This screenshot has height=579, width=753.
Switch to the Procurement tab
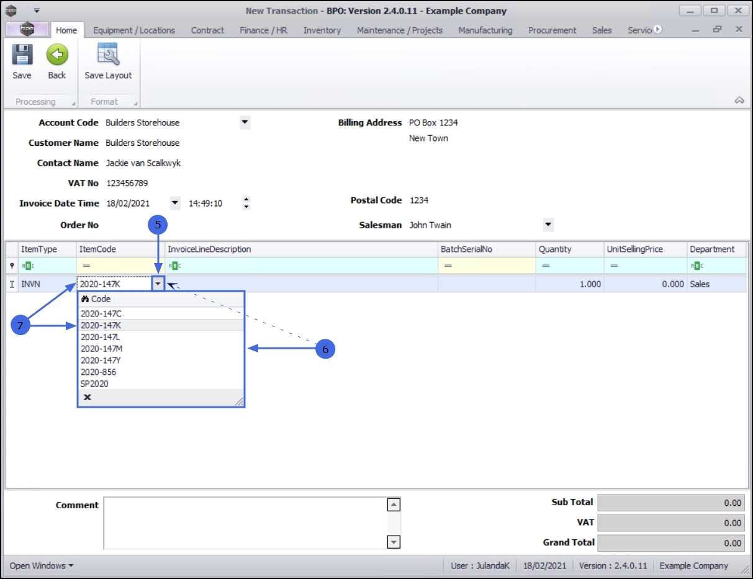552,30
